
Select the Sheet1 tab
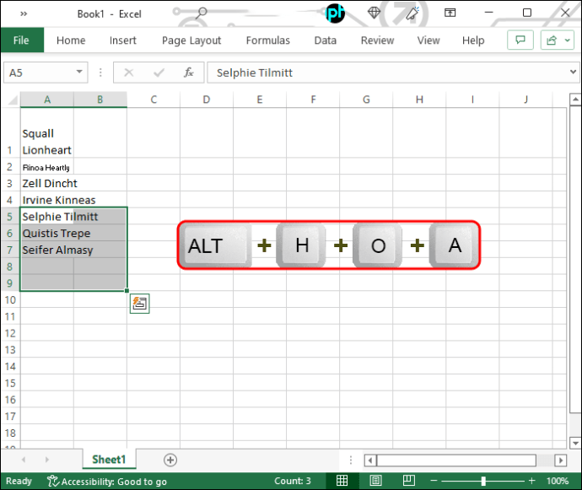[109, 459]
